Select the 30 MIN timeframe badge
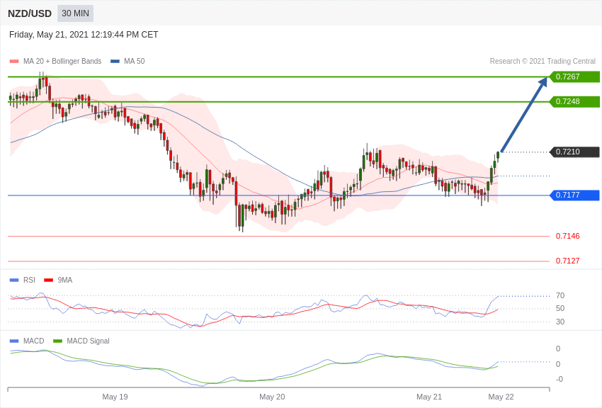Viewport: 602px width, 408px height. click(x=75, y=13)
